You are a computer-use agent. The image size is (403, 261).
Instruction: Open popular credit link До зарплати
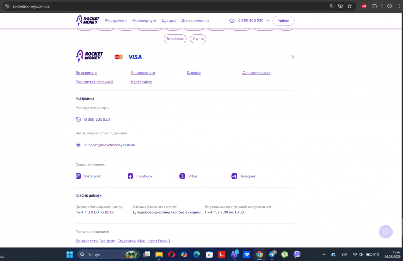tap(87, 241)
